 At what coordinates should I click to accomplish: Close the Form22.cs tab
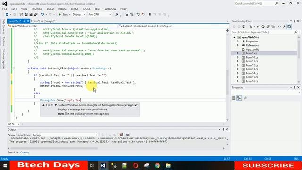[x=28, y=21]
